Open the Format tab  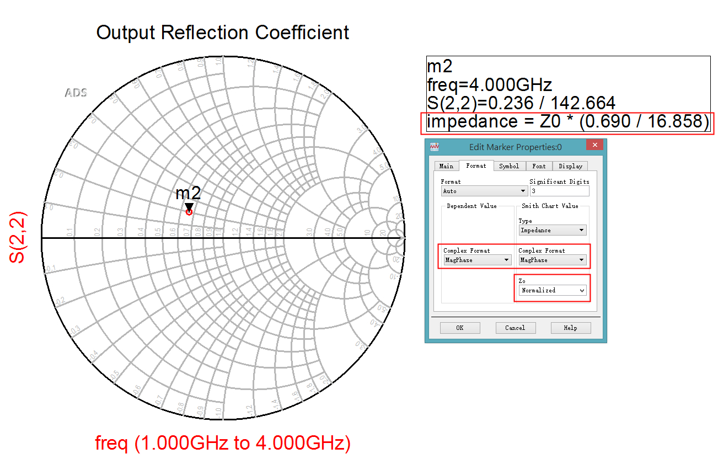(476, 166)
